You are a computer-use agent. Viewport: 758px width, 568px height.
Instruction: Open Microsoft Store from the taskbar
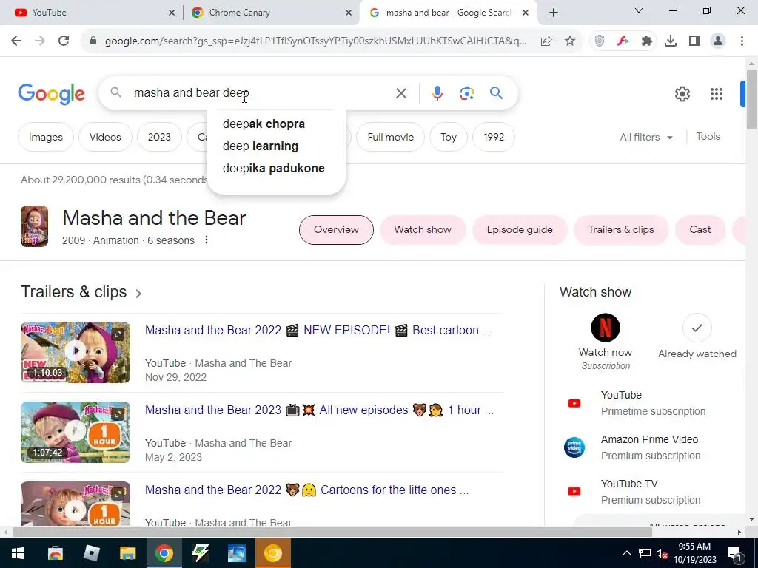[x=55, y=553]
